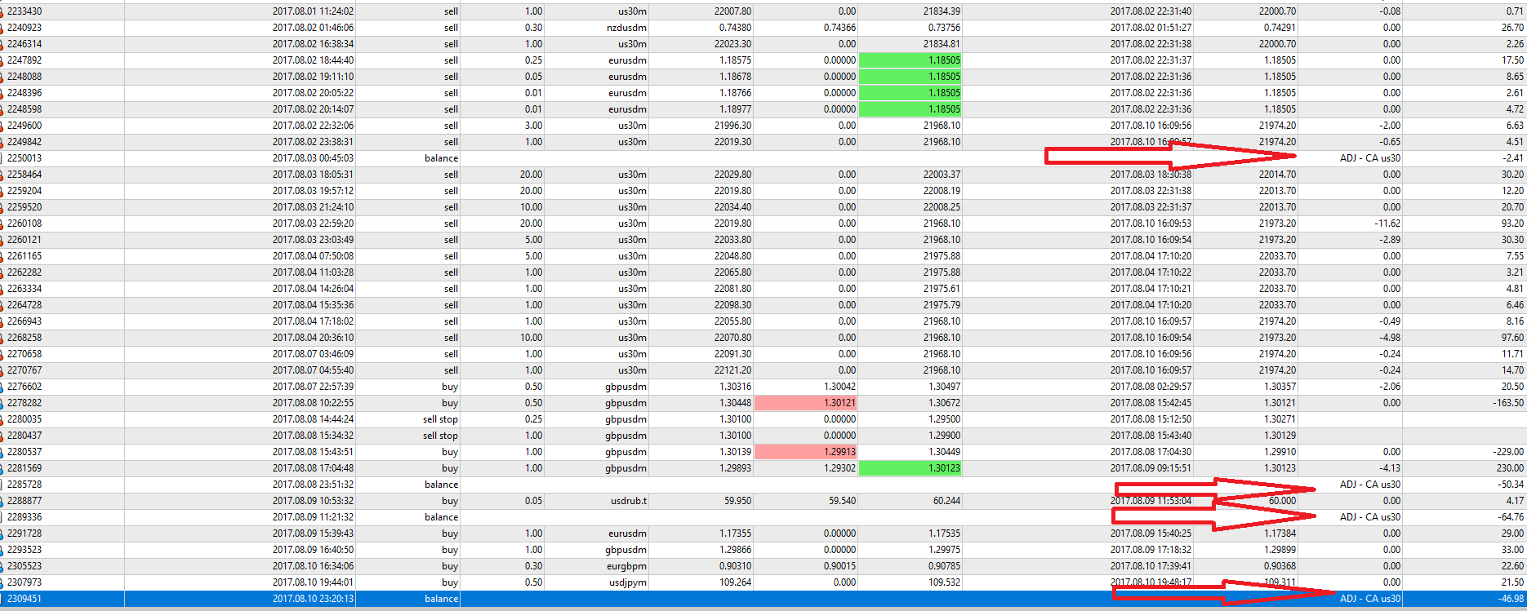Image resolution: width=1527 pixels, height=611 pixels.
Task: Click stop loss value 0.90015
Action: click(839, 566)
